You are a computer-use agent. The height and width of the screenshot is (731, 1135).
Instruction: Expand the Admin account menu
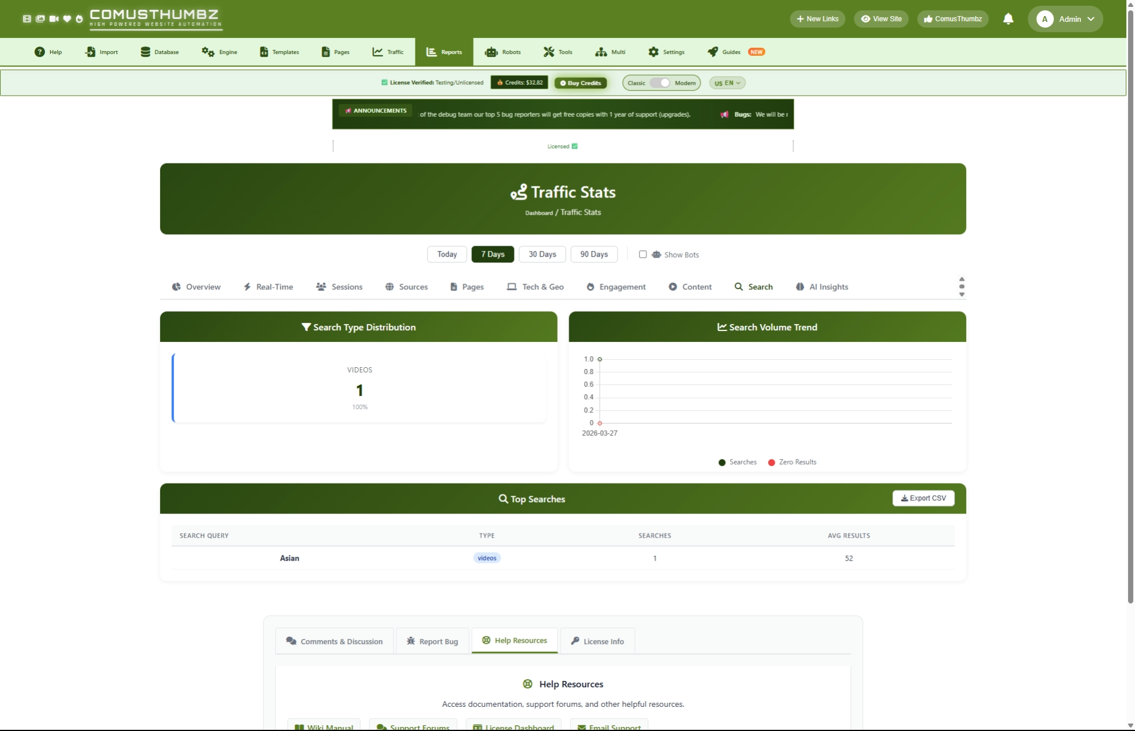pyautogui.click(x=1065, y=19)
